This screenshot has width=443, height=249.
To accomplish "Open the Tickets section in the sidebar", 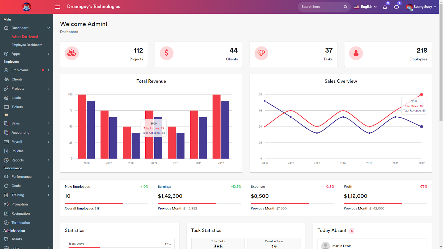I will [17, 107].
